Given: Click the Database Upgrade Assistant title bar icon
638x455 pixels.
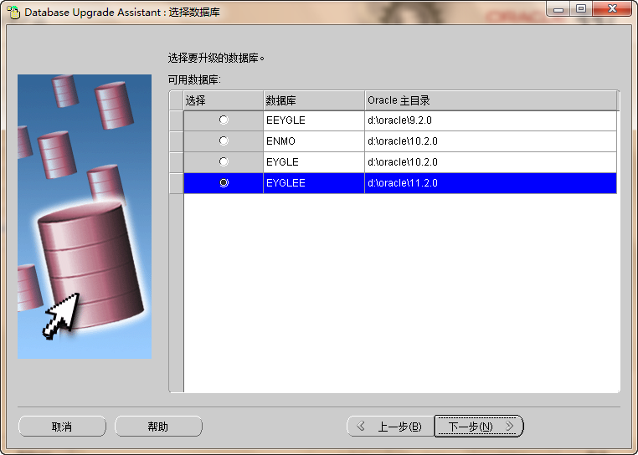Looking at the screenshot, I should click(x=14, y=13).
